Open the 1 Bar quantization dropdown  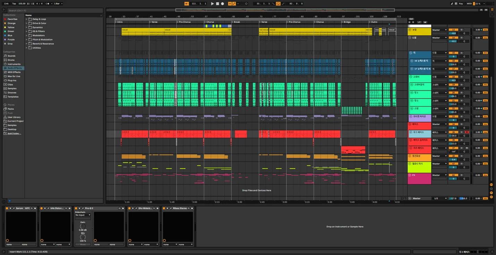coord(58,3)
